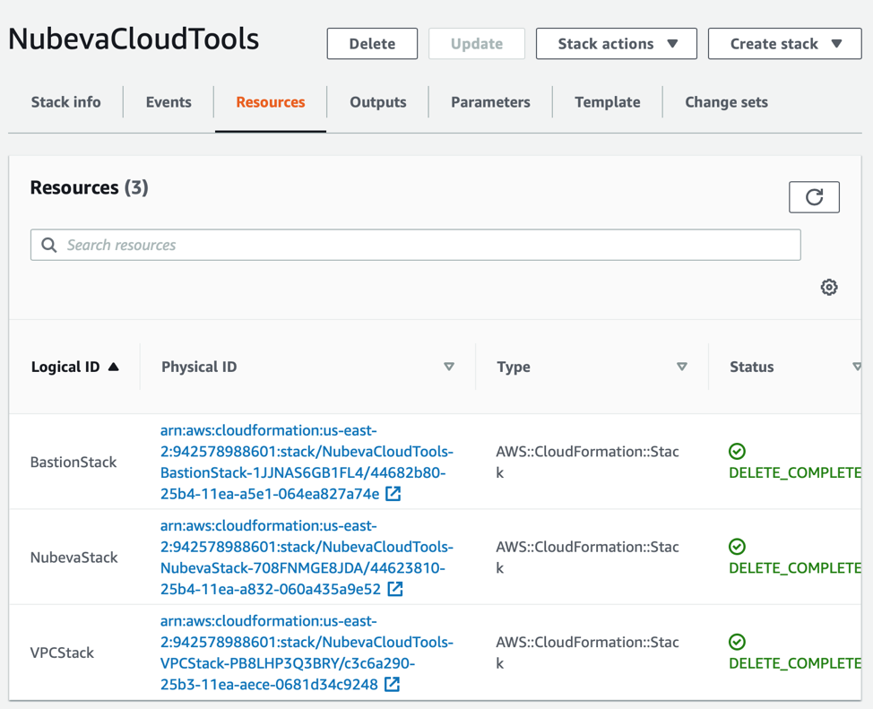Click the search magnifier icon
The width and height of the screenshot is (873, 709).
click(x=49, y=245)
